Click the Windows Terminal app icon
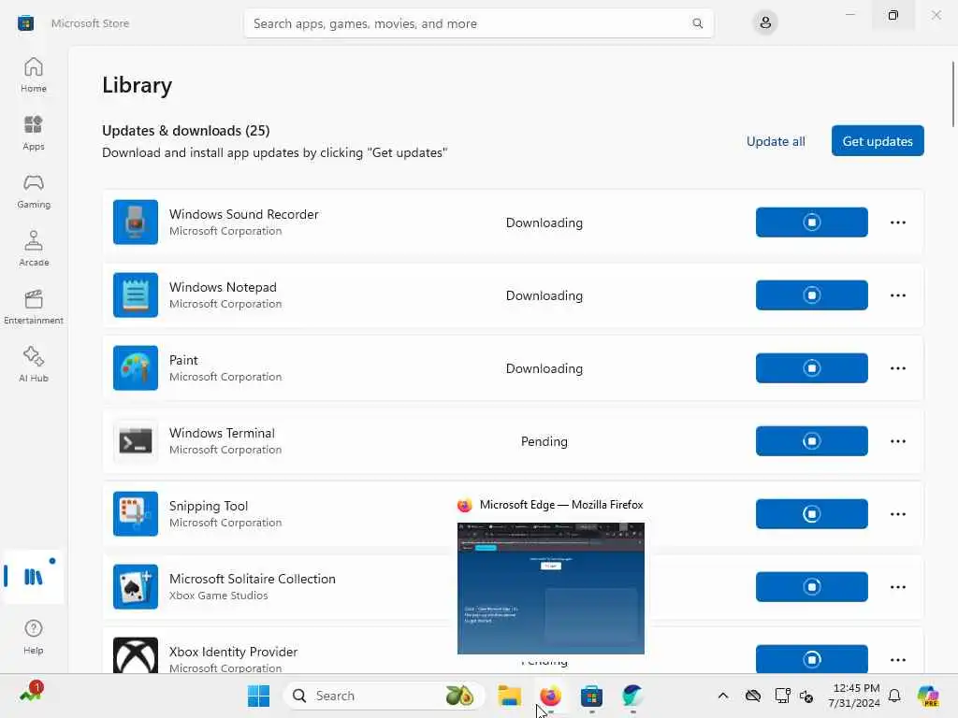Image resolution: width=958 pixels, height=718 pixels. tap(136, 441)
